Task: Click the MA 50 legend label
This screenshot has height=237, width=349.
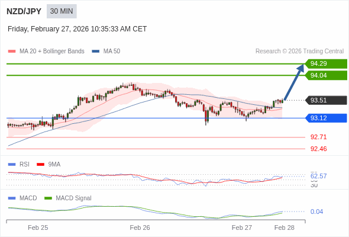Action: [x=112, y=52]
